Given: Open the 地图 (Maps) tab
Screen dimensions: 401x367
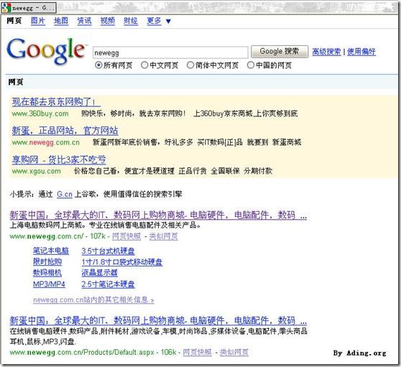Looking at the screenshot, I should pyautogui.click(x=61, y=21).
